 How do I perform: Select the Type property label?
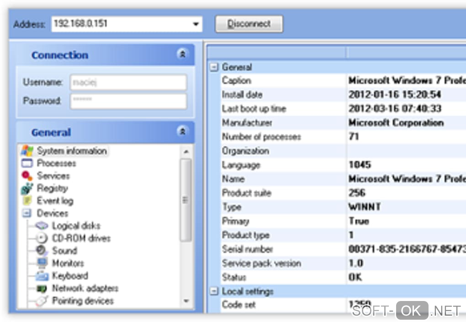click(232, 207)
